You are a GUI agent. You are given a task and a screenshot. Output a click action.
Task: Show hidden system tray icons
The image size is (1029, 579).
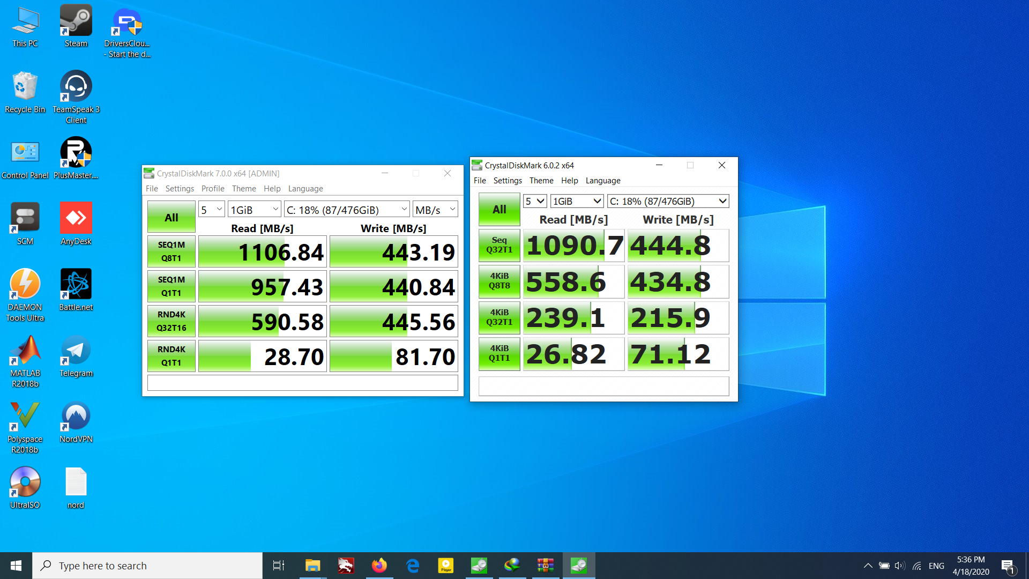[868, 566]
